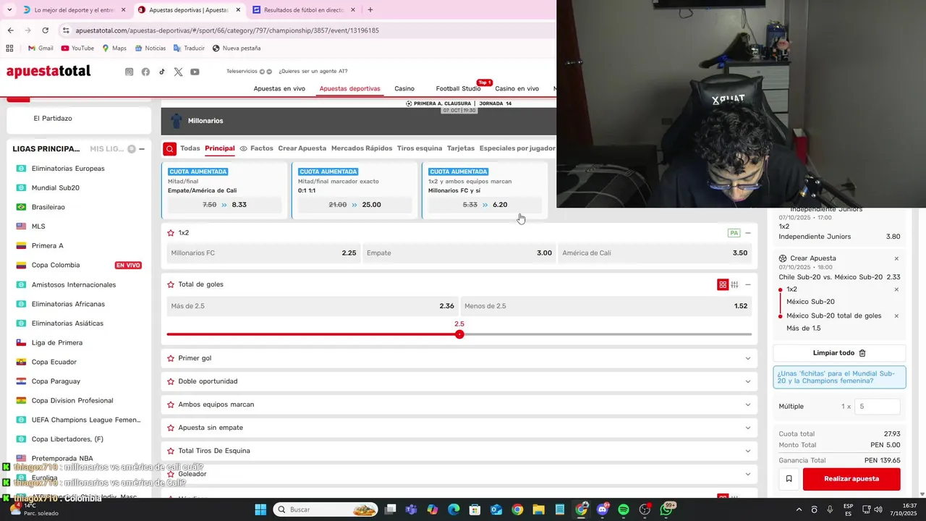
Task: Collapse the 1x2 market
Action: click(x=748, y=233)
